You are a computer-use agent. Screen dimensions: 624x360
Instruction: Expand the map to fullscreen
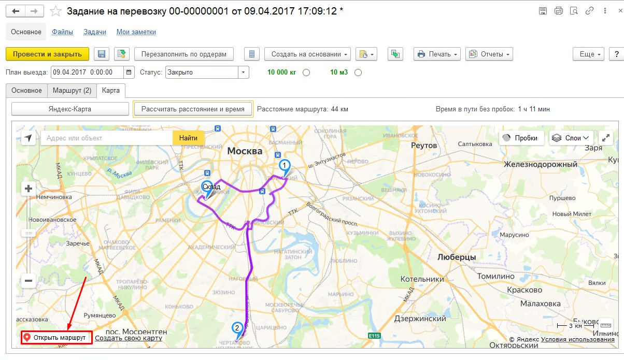605,138
